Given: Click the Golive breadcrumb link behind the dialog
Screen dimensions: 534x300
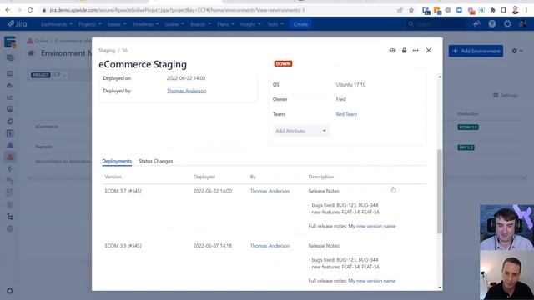Looking at the screenshot, I should [42, 41].
